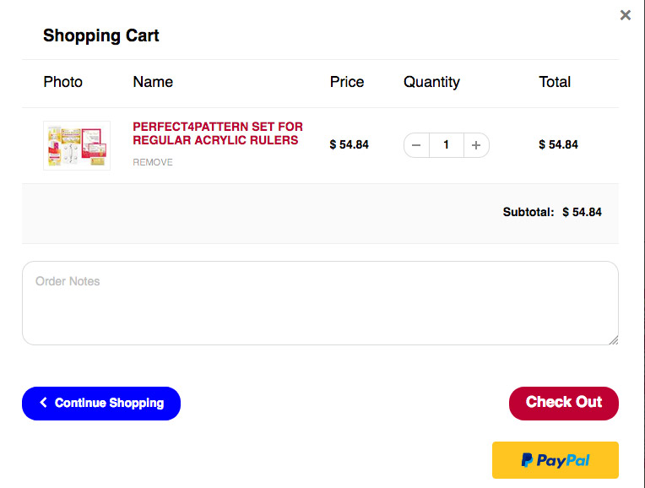The width and height of the screenshot is (645, 488).
Task: Click the left chevron in Continue Shopping
Action: click(43, 403)
